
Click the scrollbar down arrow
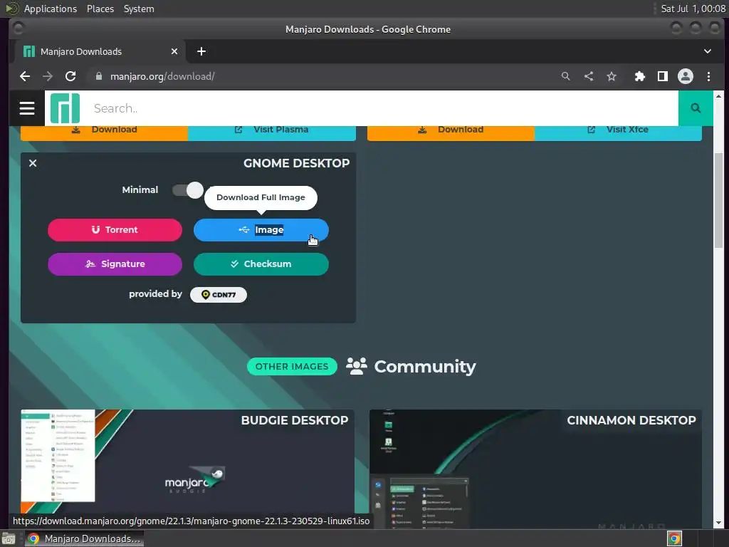719,523
